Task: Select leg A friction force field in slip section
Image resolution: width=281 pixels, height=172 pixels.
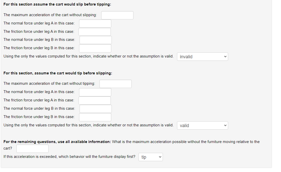Action: tap(95, 32)
